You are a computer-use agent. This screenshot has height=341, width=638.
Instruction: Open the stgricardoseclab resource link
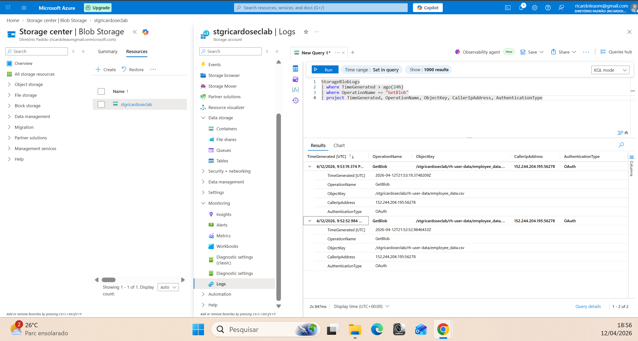[136, 104]
